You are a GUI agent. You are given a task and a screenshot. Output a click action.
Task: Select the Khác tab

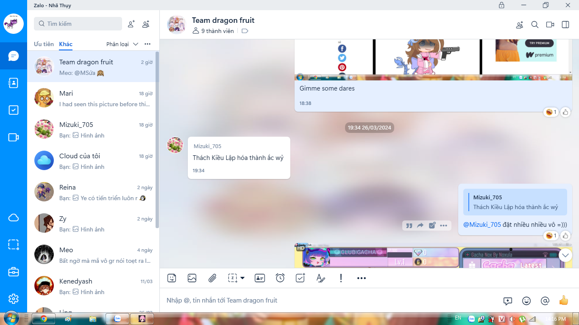tap(66, 44)
